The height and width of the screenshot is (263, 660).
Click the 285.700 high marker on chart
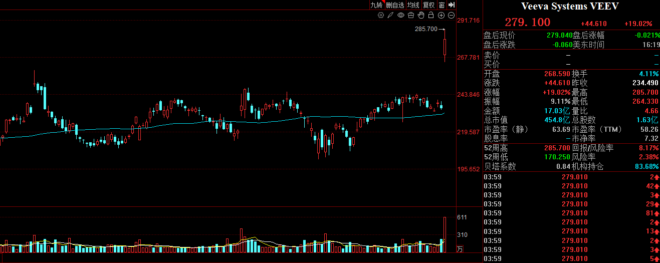coord(426,29)
